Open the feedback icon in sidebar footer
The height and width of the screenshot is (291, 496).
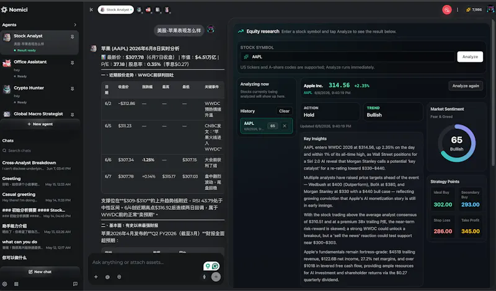[x=75, y=284]
